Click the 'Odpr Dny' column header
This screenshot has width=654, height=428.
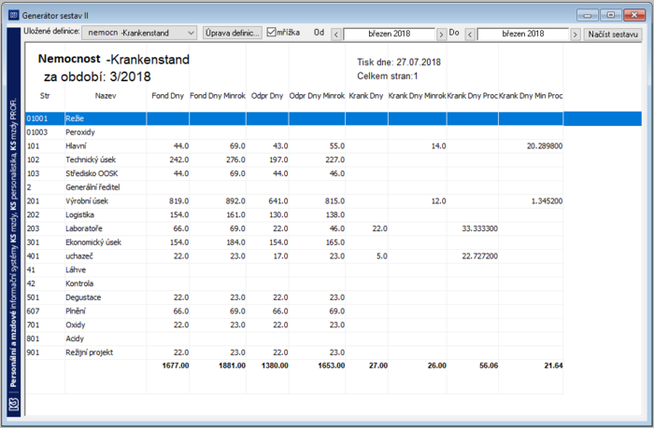pos(267,96)
